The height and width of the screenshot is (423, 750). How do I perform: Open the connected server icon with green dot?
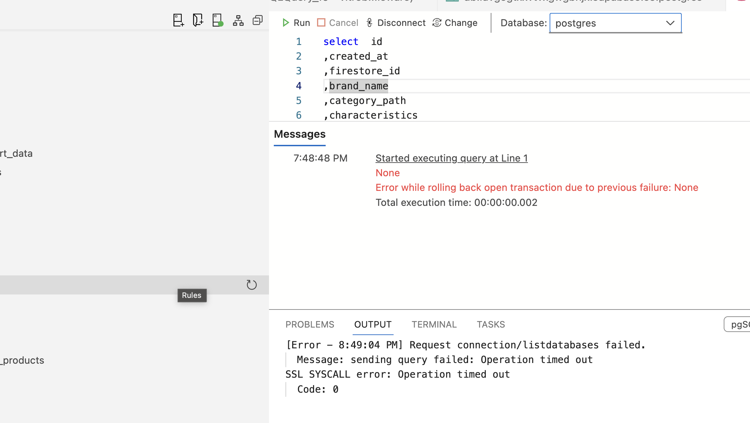(217, 20)
